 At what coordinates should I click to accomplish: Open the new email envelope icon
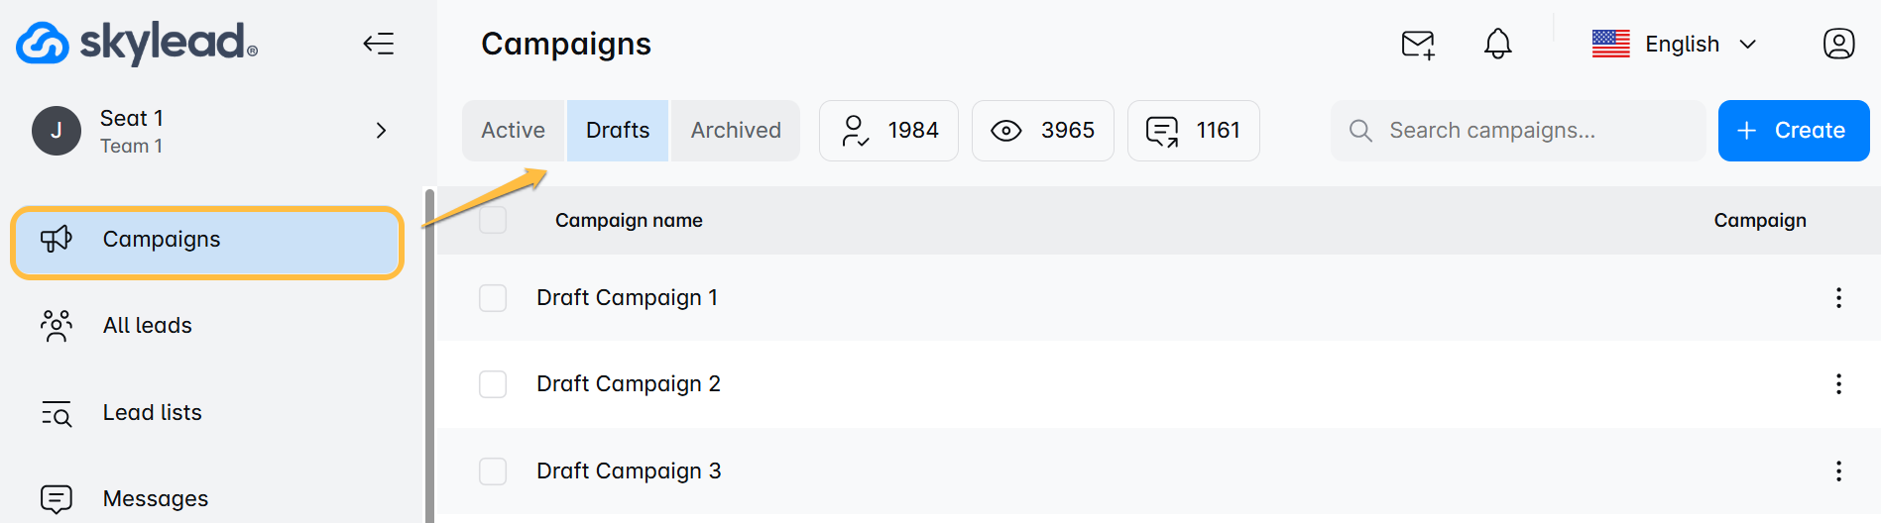pyautogui.click(x=1418, y=45)
